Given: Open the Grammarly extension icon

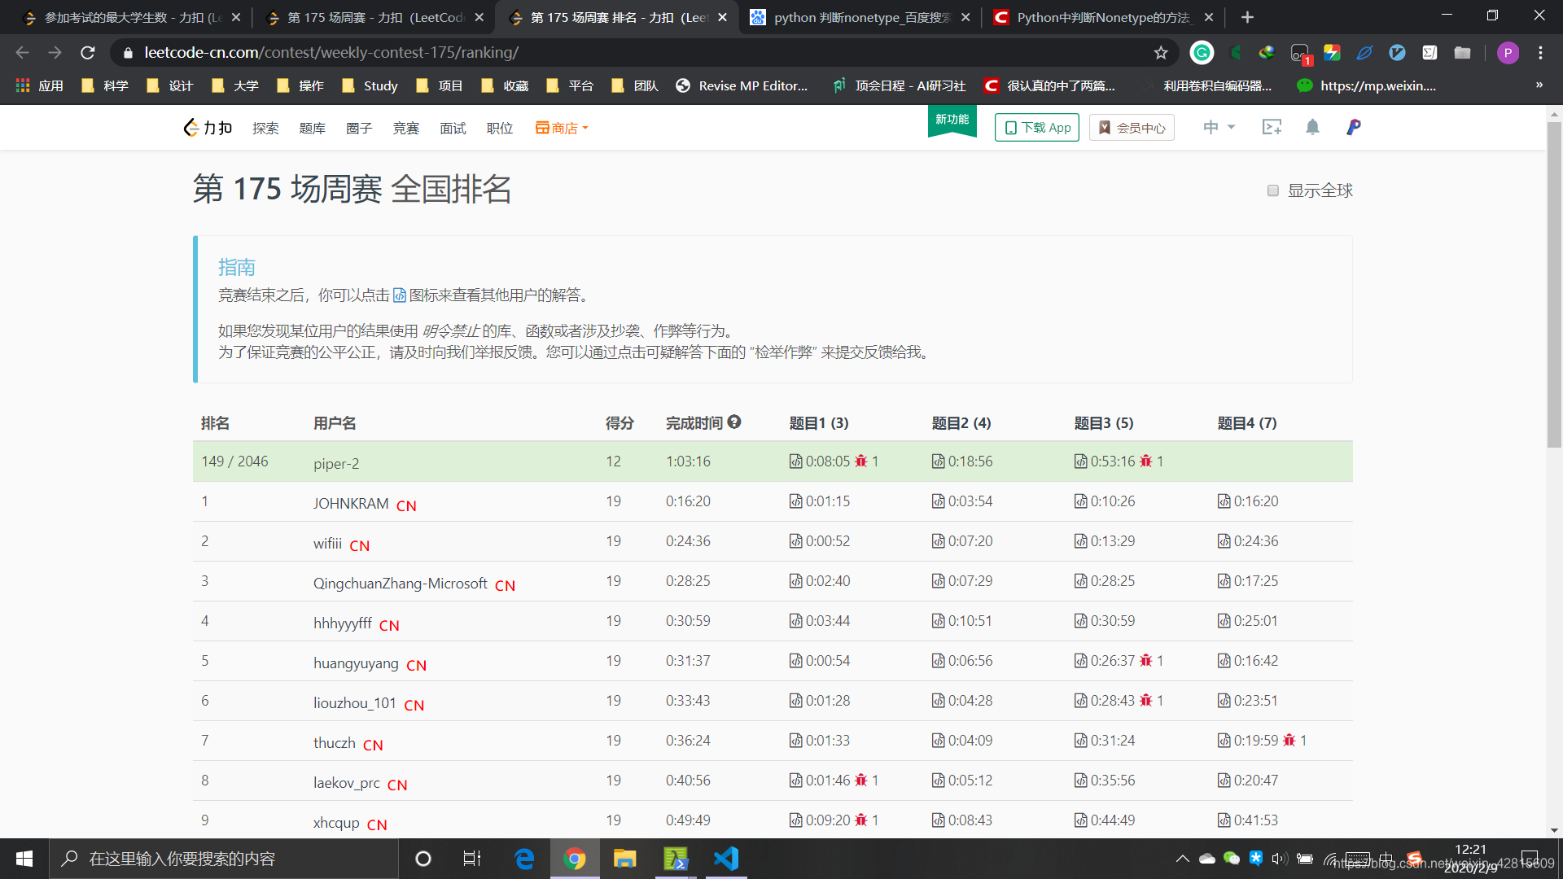Looking at the screenshot, I should [1202, 53].
